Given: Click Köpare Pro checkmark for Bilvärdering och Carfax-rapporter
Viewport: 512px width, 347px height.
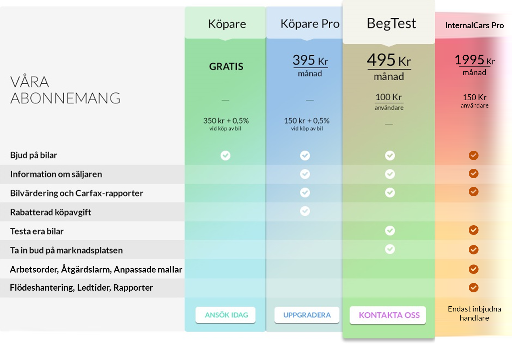Looking at the screenshot, I should tap(305, 192).
